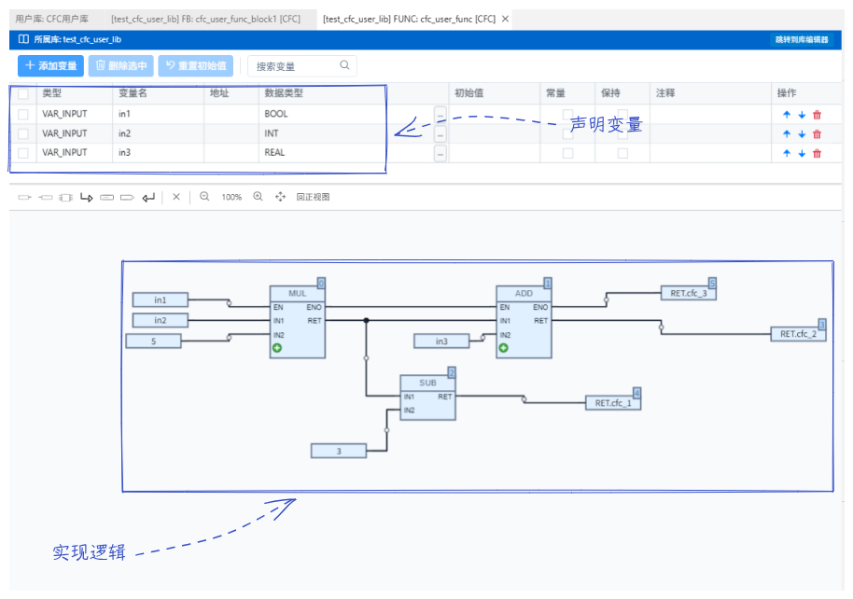Focus the 搜索变量 search field

tap(302, 66)
